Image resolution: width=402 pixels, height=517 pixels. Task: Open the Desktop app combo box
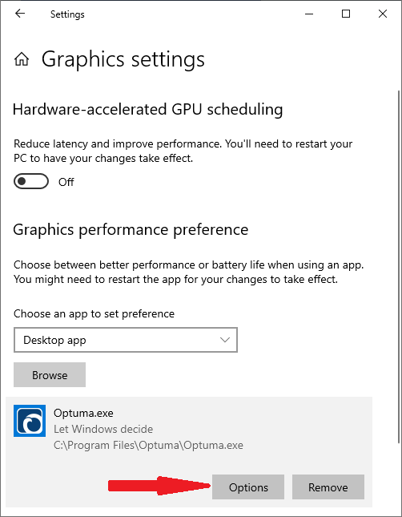pos(126,340)
